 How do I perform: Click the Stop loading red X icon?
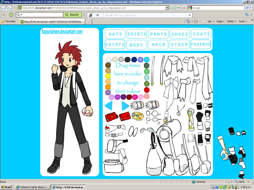coord(184,8)
